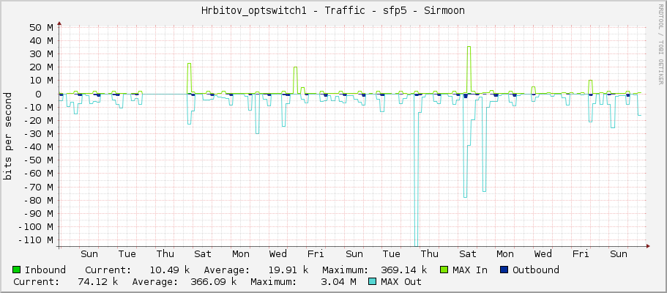Click the '10 M' y-axis label
The width and height of the screenshot is (667, 293).
41,81
